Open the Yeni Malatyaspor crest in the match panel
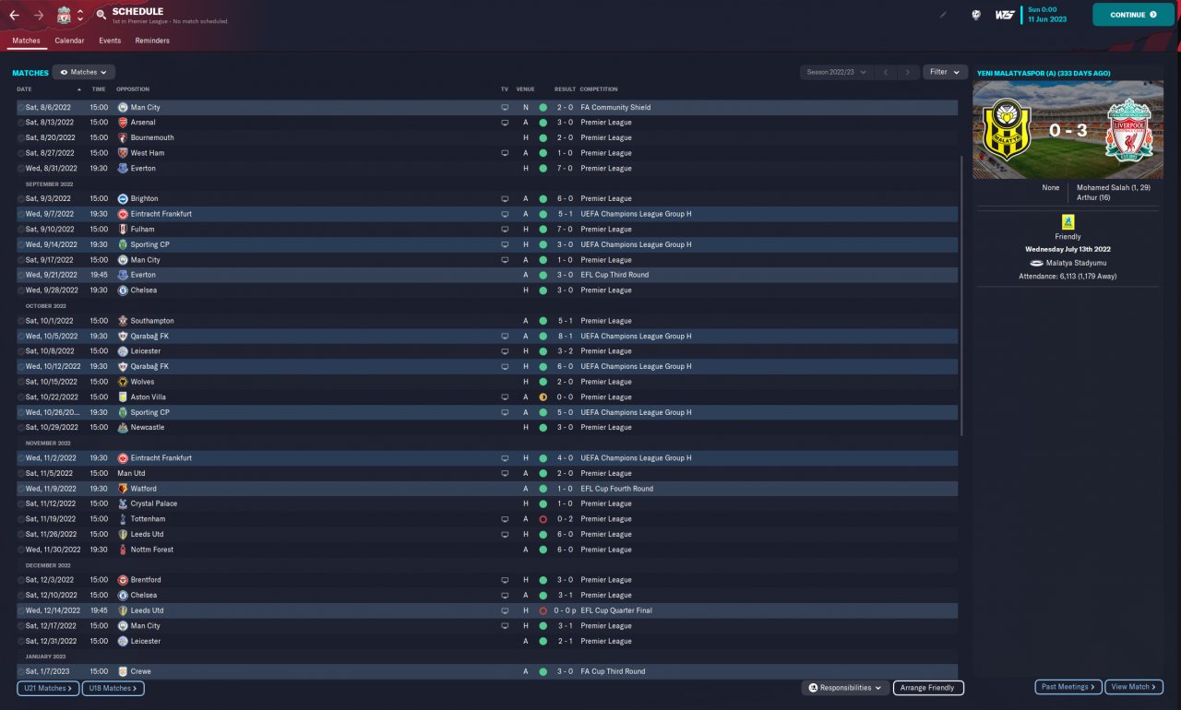The image size is (1181, 710). point(1006,130)
